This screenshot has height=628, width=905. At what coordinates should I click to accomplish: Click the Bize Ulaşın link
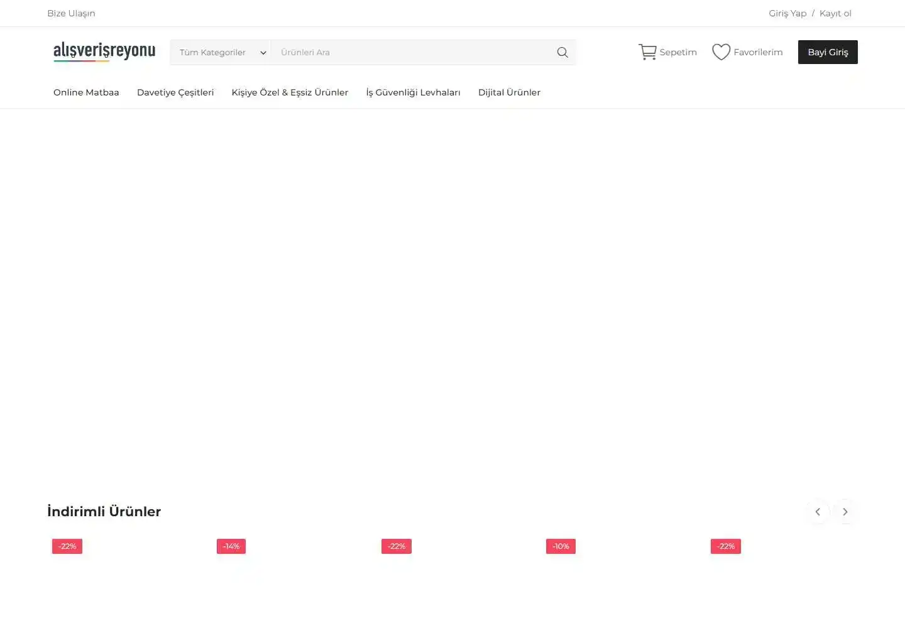click(71, 13)
